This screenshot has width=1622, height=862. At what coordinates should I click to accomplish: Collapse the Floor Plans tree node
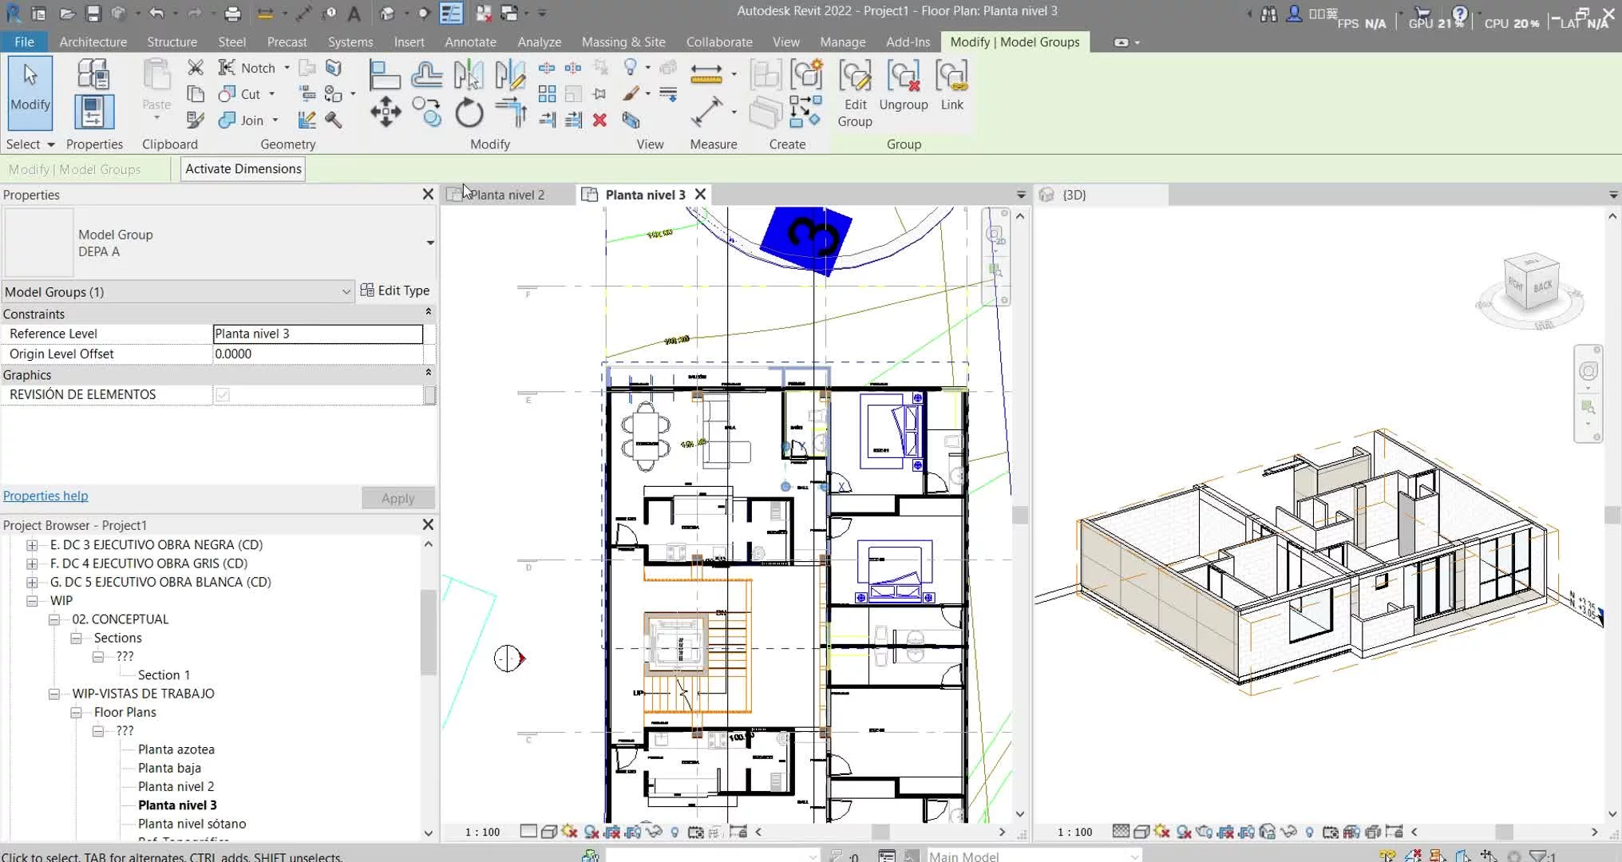76,713
